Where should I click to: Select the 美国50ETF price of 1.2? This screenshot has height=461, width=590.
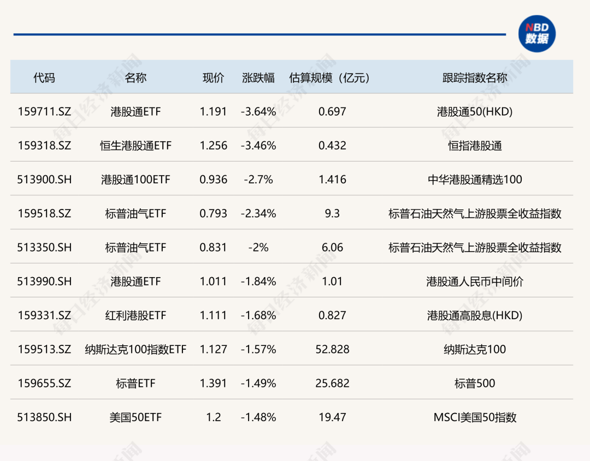[x=214, y=417]
